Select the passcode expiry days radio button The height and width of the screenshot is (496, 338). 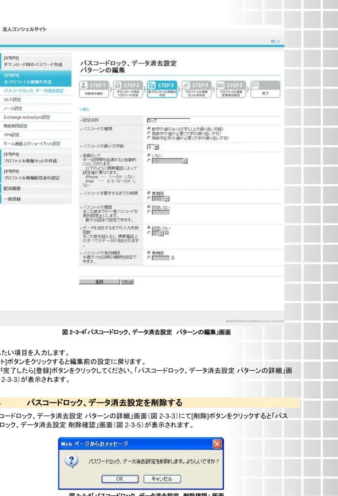149,258
